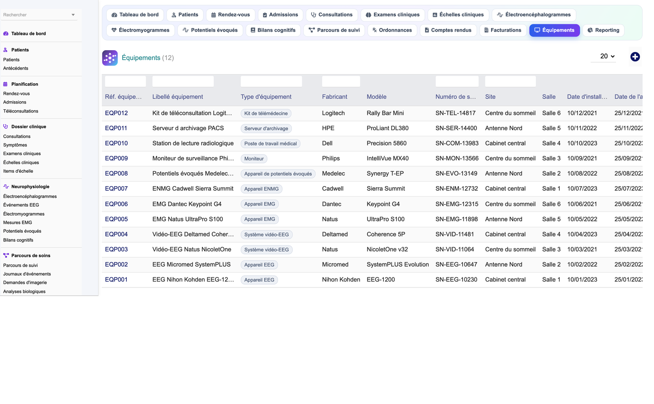Open the Électroencéphalogrammes tab
The height and width of the screenshot is (404, 654).
[534, 15]
